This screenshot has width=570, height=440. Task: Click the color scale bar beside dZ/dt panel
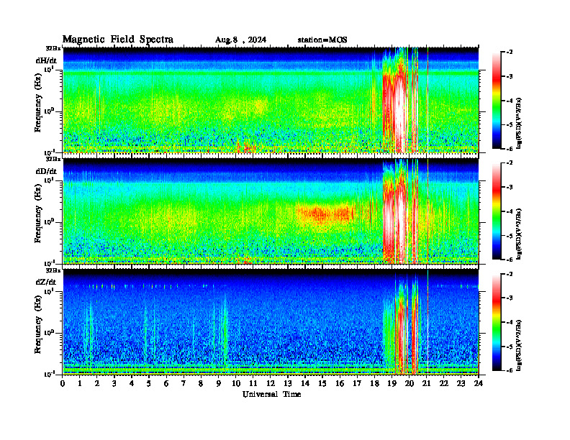point(496,322)
